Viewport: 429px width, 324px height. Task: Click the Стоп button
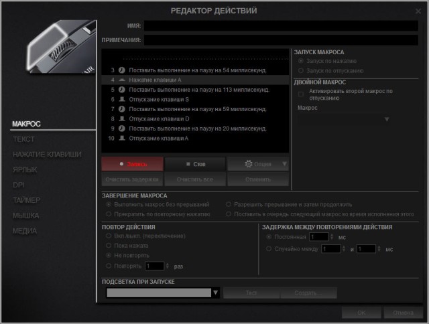(195, 164)
